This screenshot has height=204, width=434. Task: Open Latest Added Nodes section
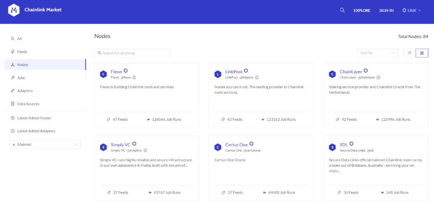tap(34, 118)
